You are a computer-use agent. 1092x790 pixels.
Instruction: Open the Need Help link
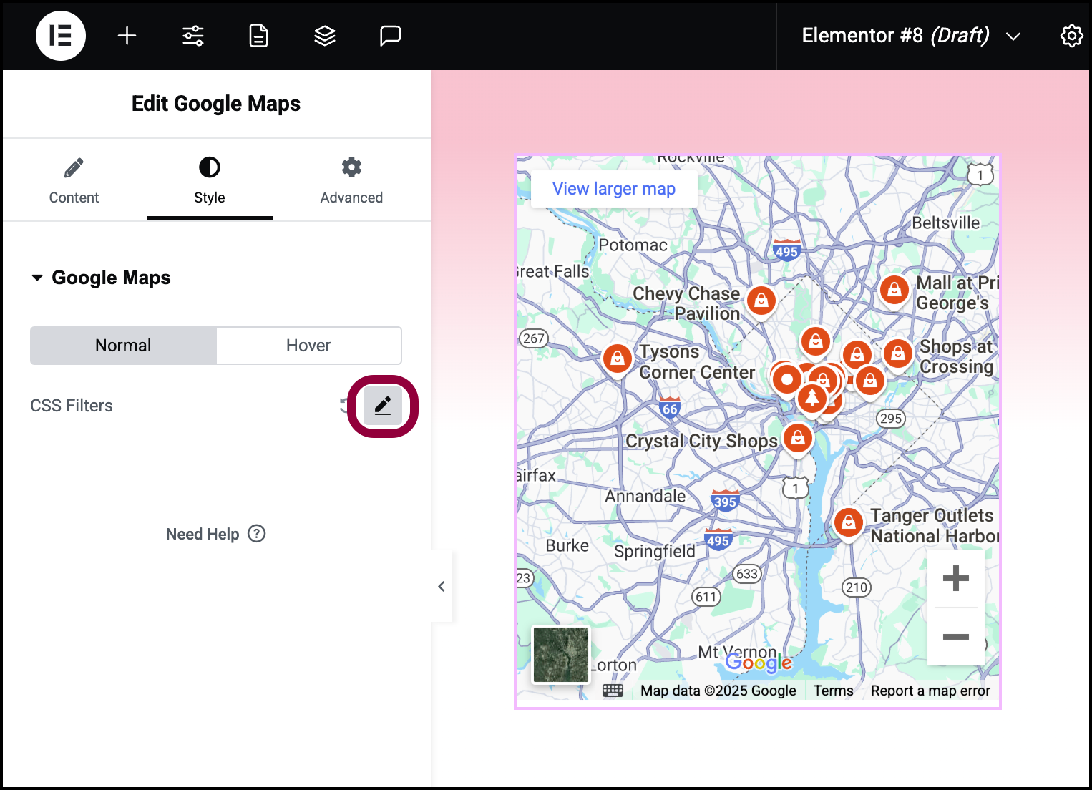pyautogui.click(x=215, y=534)
